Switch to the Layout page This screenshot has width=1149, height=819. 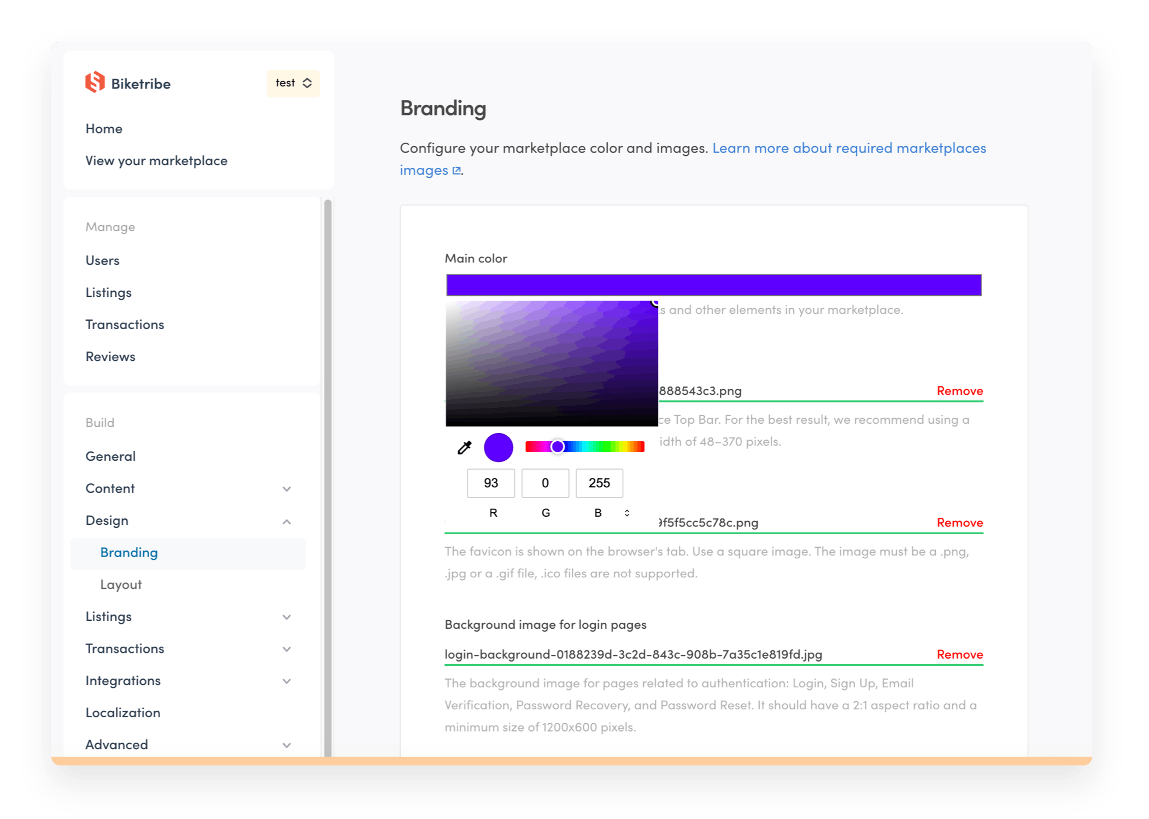(x=121, y=584)
